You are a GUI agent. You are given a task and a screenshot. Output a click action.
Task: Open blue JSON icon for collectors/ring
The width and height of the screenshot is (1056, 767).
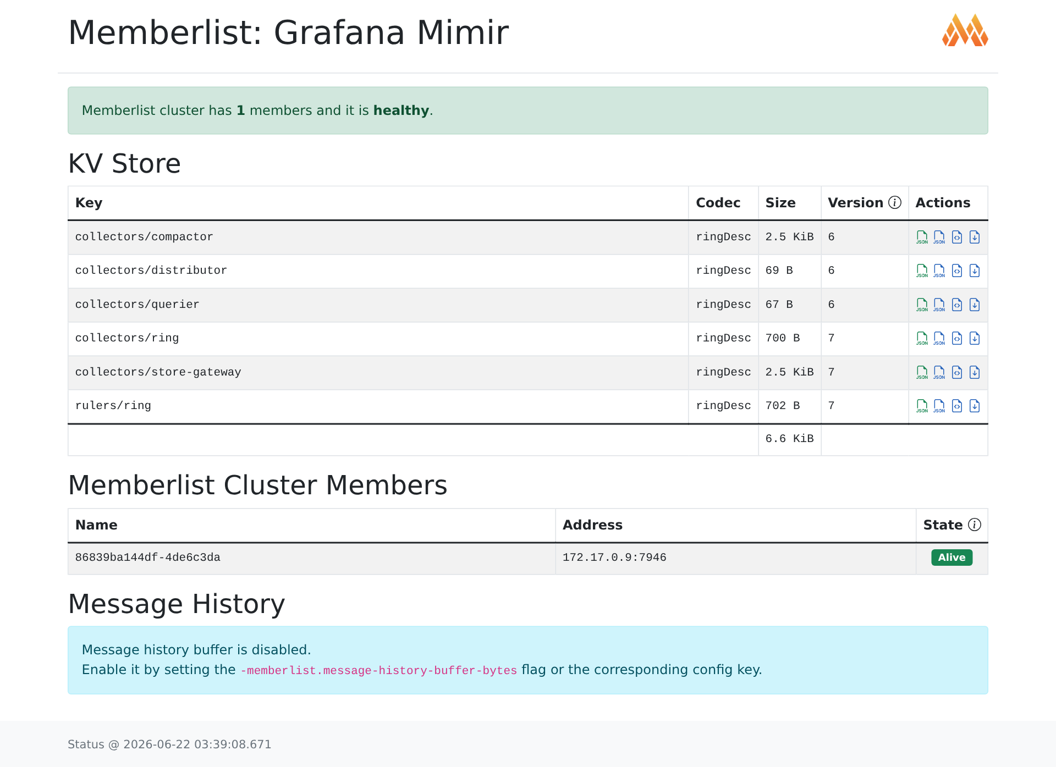(939, 338)
